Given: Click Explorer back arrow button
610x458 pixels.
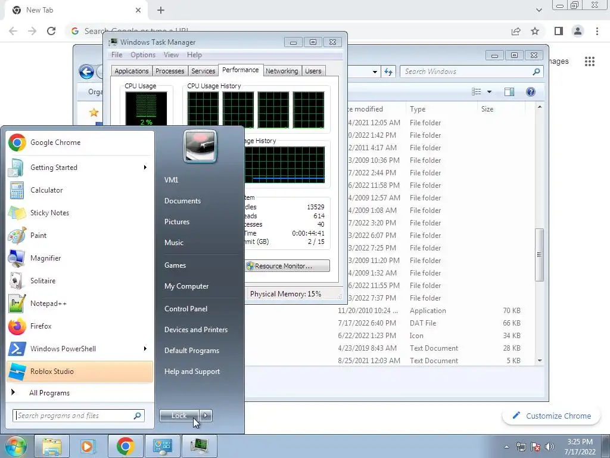Looking at the screenshot, I should pos(86,72).
